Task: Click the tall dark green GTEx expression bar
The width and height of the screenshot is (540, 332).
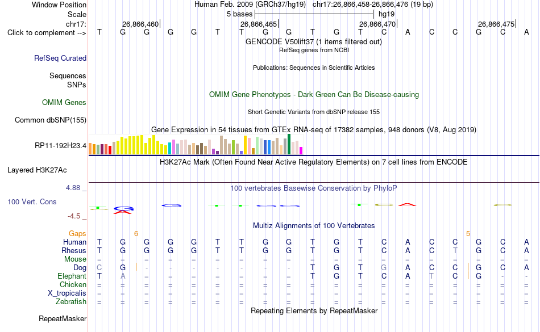Action: coord(289,144)
